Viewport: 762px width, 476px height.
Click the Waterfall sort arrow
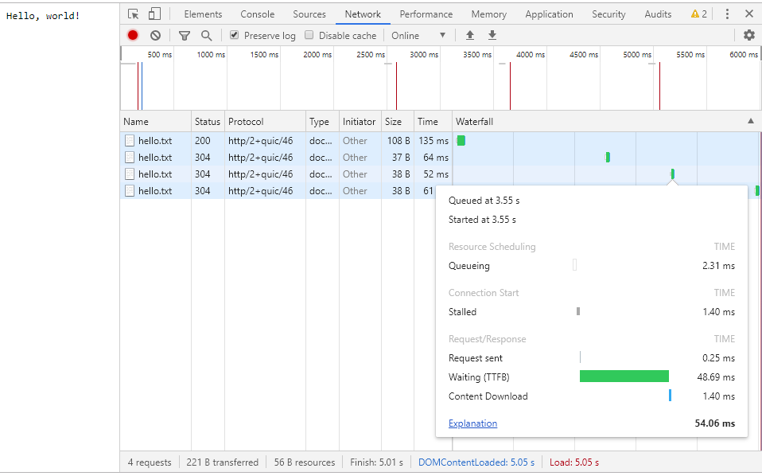[x=751, y=121]
